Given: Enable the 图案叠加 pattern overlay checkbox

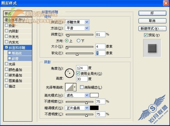Looking at the screenshot, I should 6,81.
